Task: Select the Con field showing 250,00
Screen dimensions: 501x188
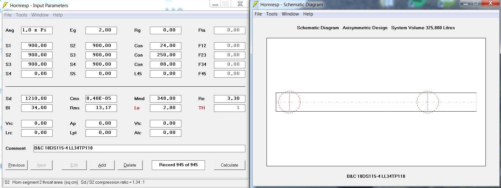Action: tap(165, 55)
